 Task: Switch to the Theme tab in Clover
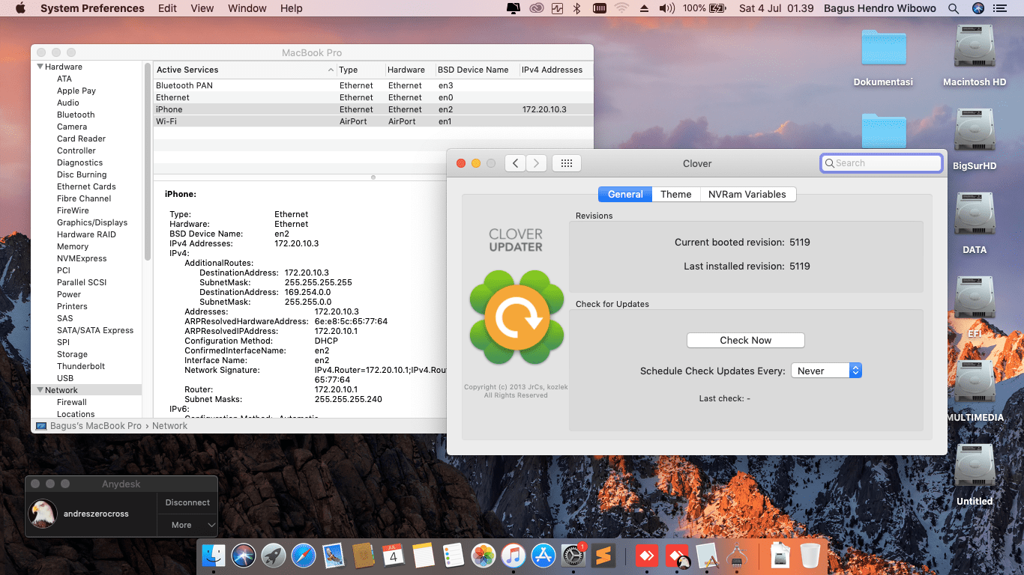[676, 194]
